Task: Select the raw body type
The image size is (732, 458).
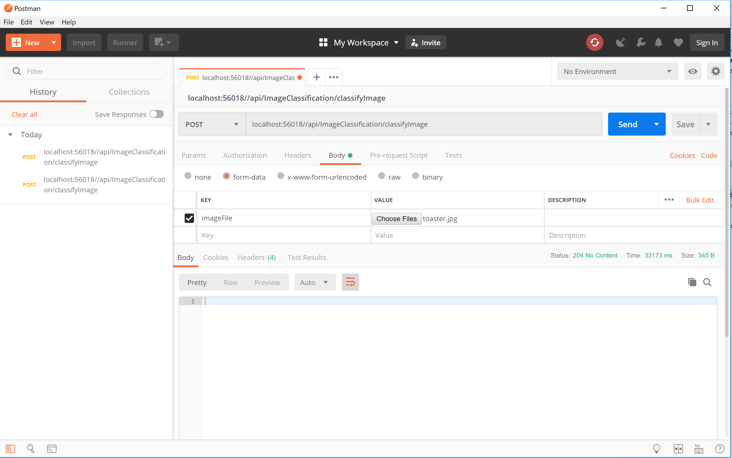Action: [x=382, y=176]
